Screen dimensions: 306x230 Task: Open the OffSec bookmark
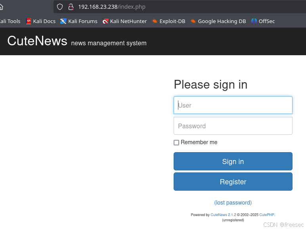pos(263,21)
